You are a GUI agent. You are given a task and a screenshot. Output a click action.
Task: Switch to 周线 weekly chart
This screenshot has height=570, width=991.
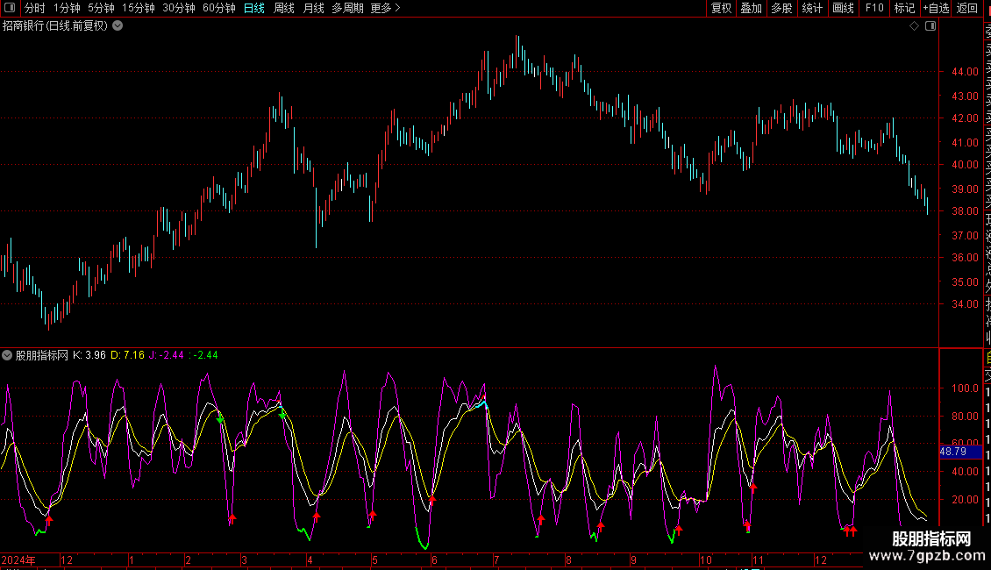tap(284, 8)
